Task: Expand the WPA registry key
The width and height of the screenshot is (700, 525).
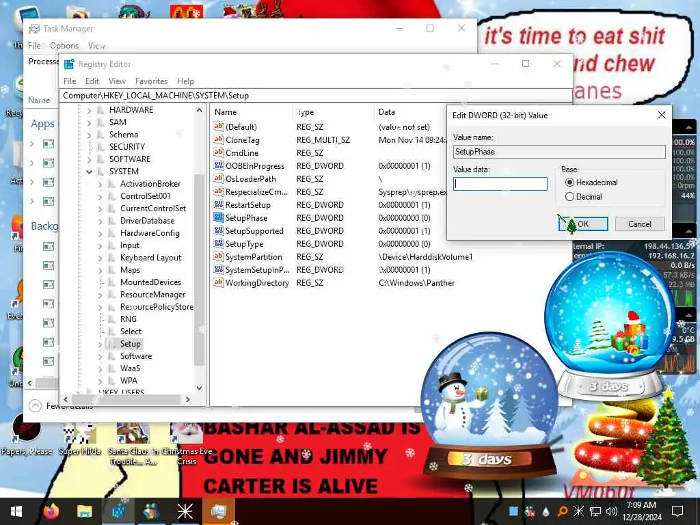Action: pyautogui.click(x=100, y=381)
